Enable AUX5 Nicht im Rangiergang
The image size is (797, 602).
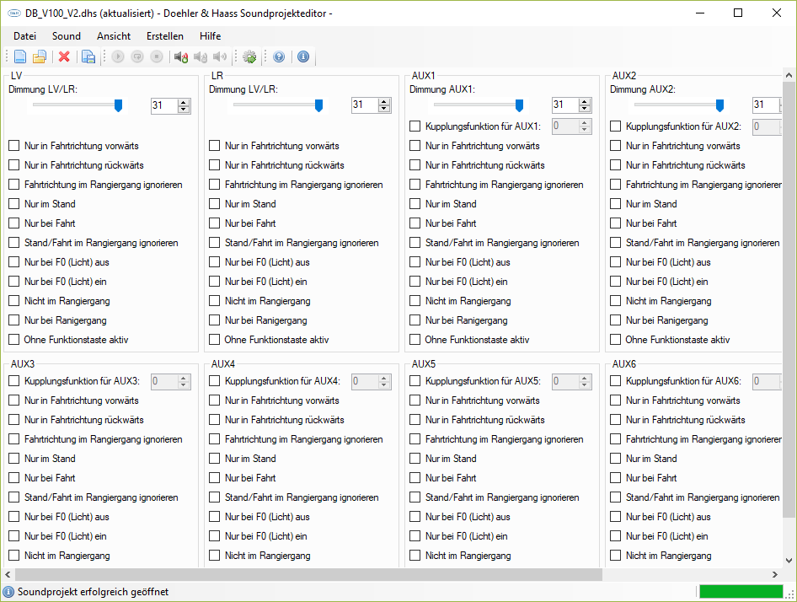(x=415, y=555)
